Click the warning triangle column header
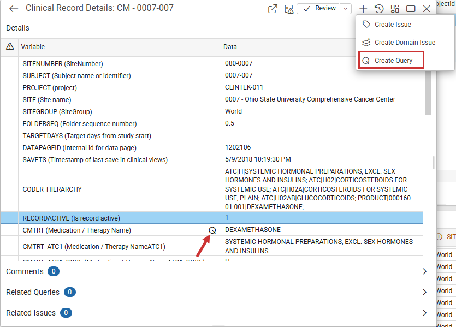The width and height of the screenshot is (456, 327). [10, 46]
